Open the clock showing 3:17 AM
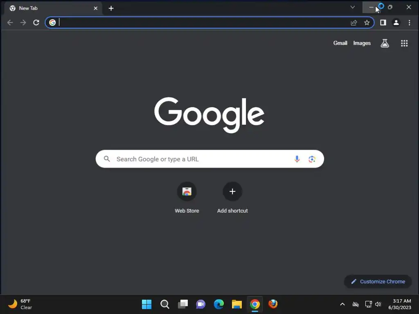The height and width of the screenshot is (314, 419). click(400, 304)
